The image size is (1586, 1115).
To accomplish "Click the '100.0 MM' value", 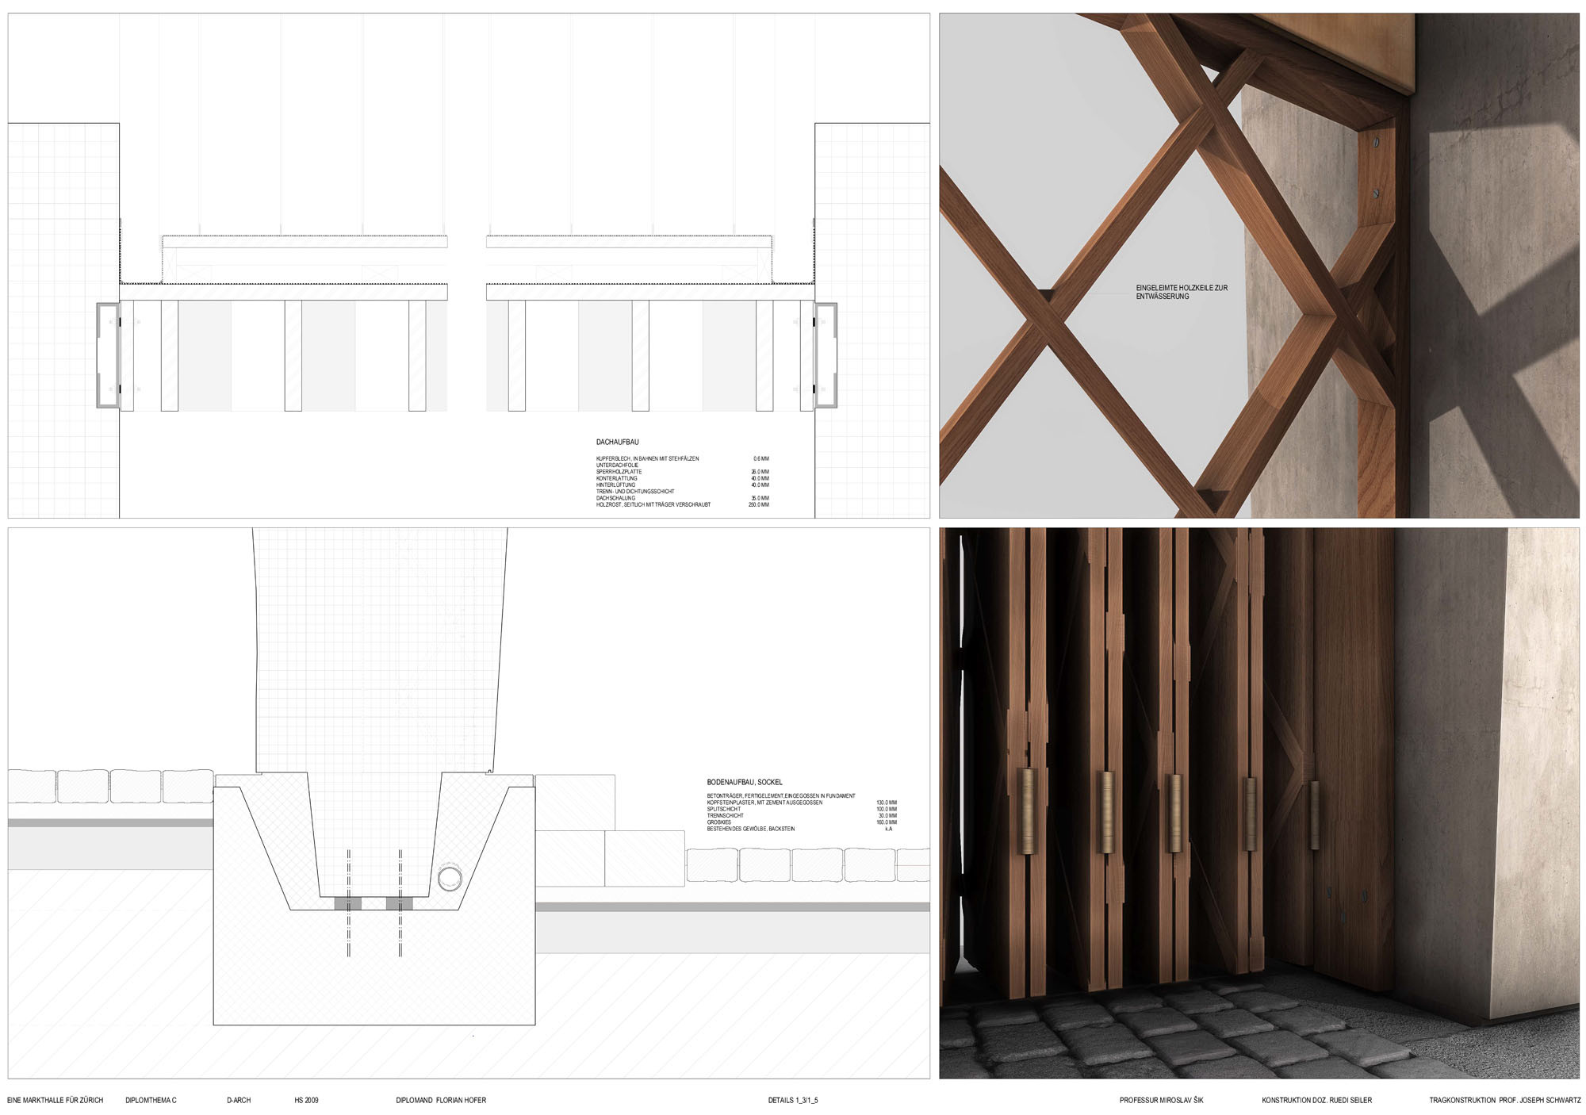I will click(887, 809).
